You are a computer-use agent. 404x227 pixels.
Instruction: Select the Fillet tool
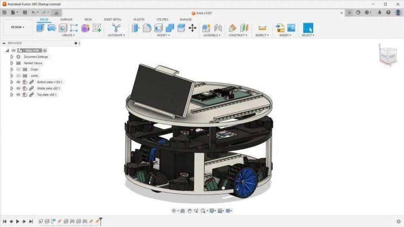(147, 28)
